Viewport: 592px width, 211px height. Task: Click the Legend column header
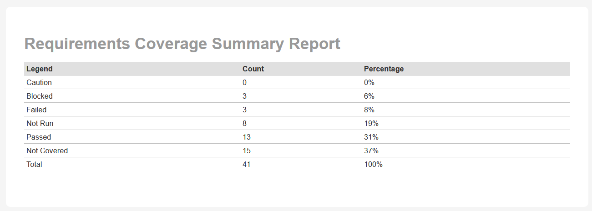click(x=40, y=69)
